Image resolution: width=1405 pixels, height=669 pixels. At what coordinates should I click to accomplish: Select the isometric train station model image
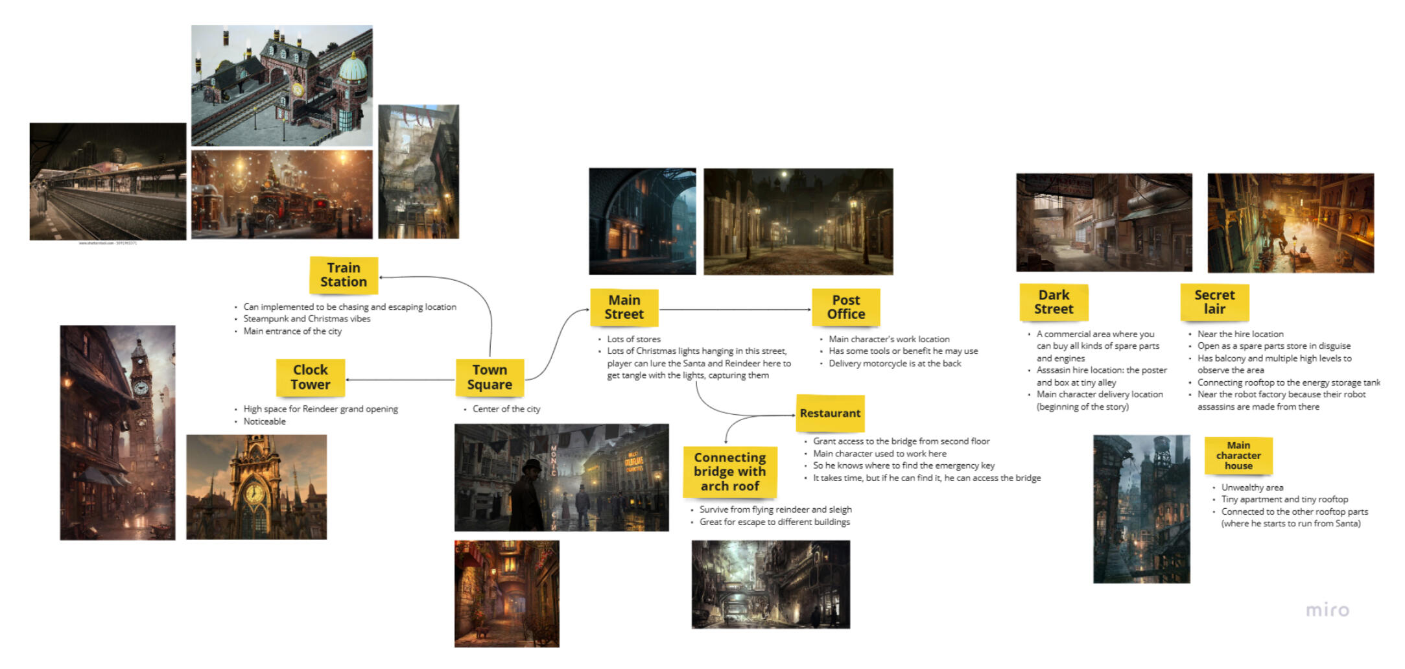[281, 86]
